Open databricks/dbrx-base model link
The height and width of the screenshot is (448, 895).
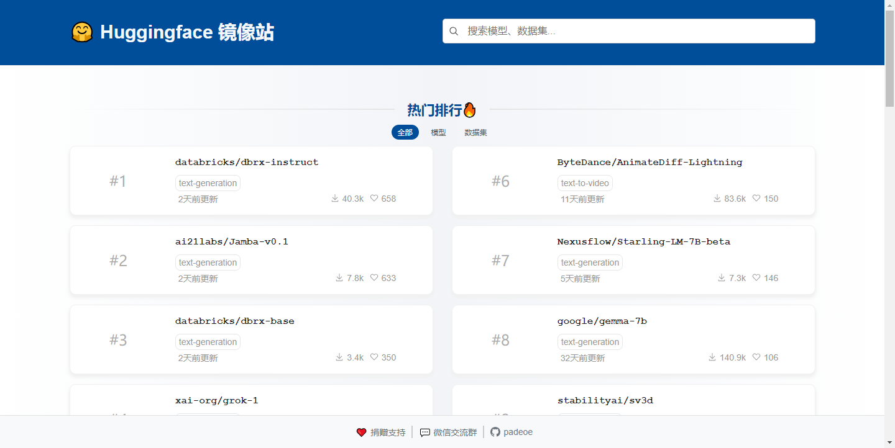click(x=235, y=321)
